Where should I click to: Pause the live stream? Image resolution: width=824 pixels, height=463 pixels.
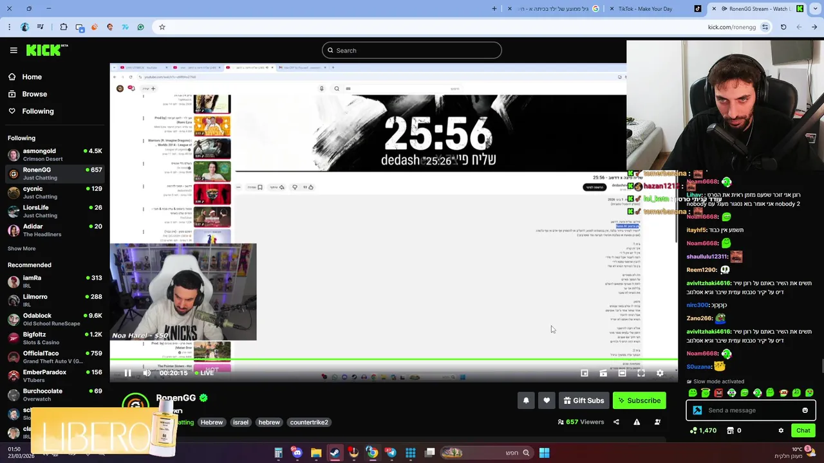tap(127, 373)
